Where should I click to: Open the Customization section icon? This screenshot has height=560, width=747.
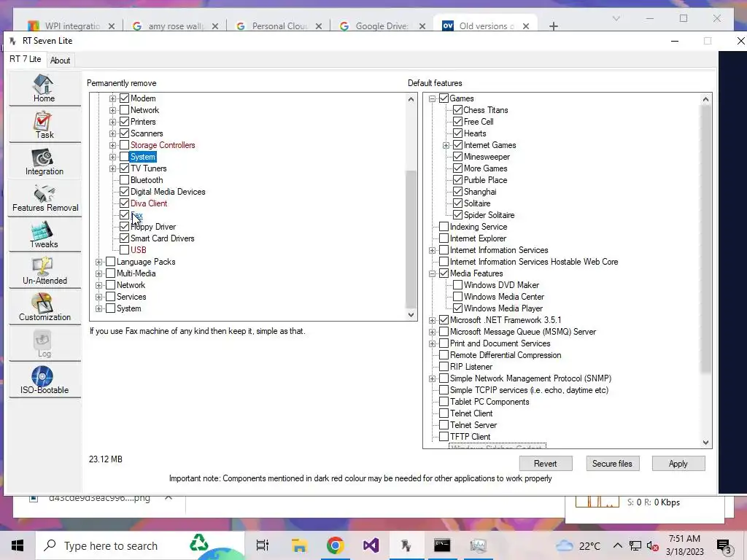click(x=44, y=308)
